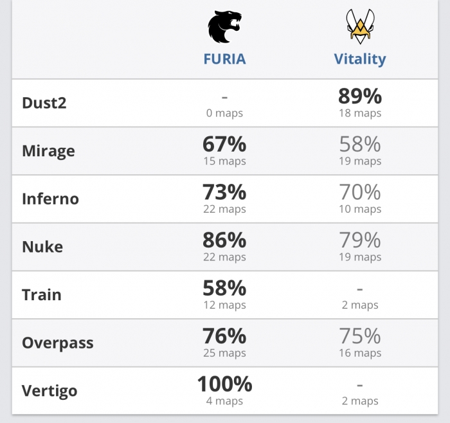Click FURIA's 67% Mirage win rate
Image resolution: width=450 pixels, height=423 pixels.
click(x=224, y=144)
